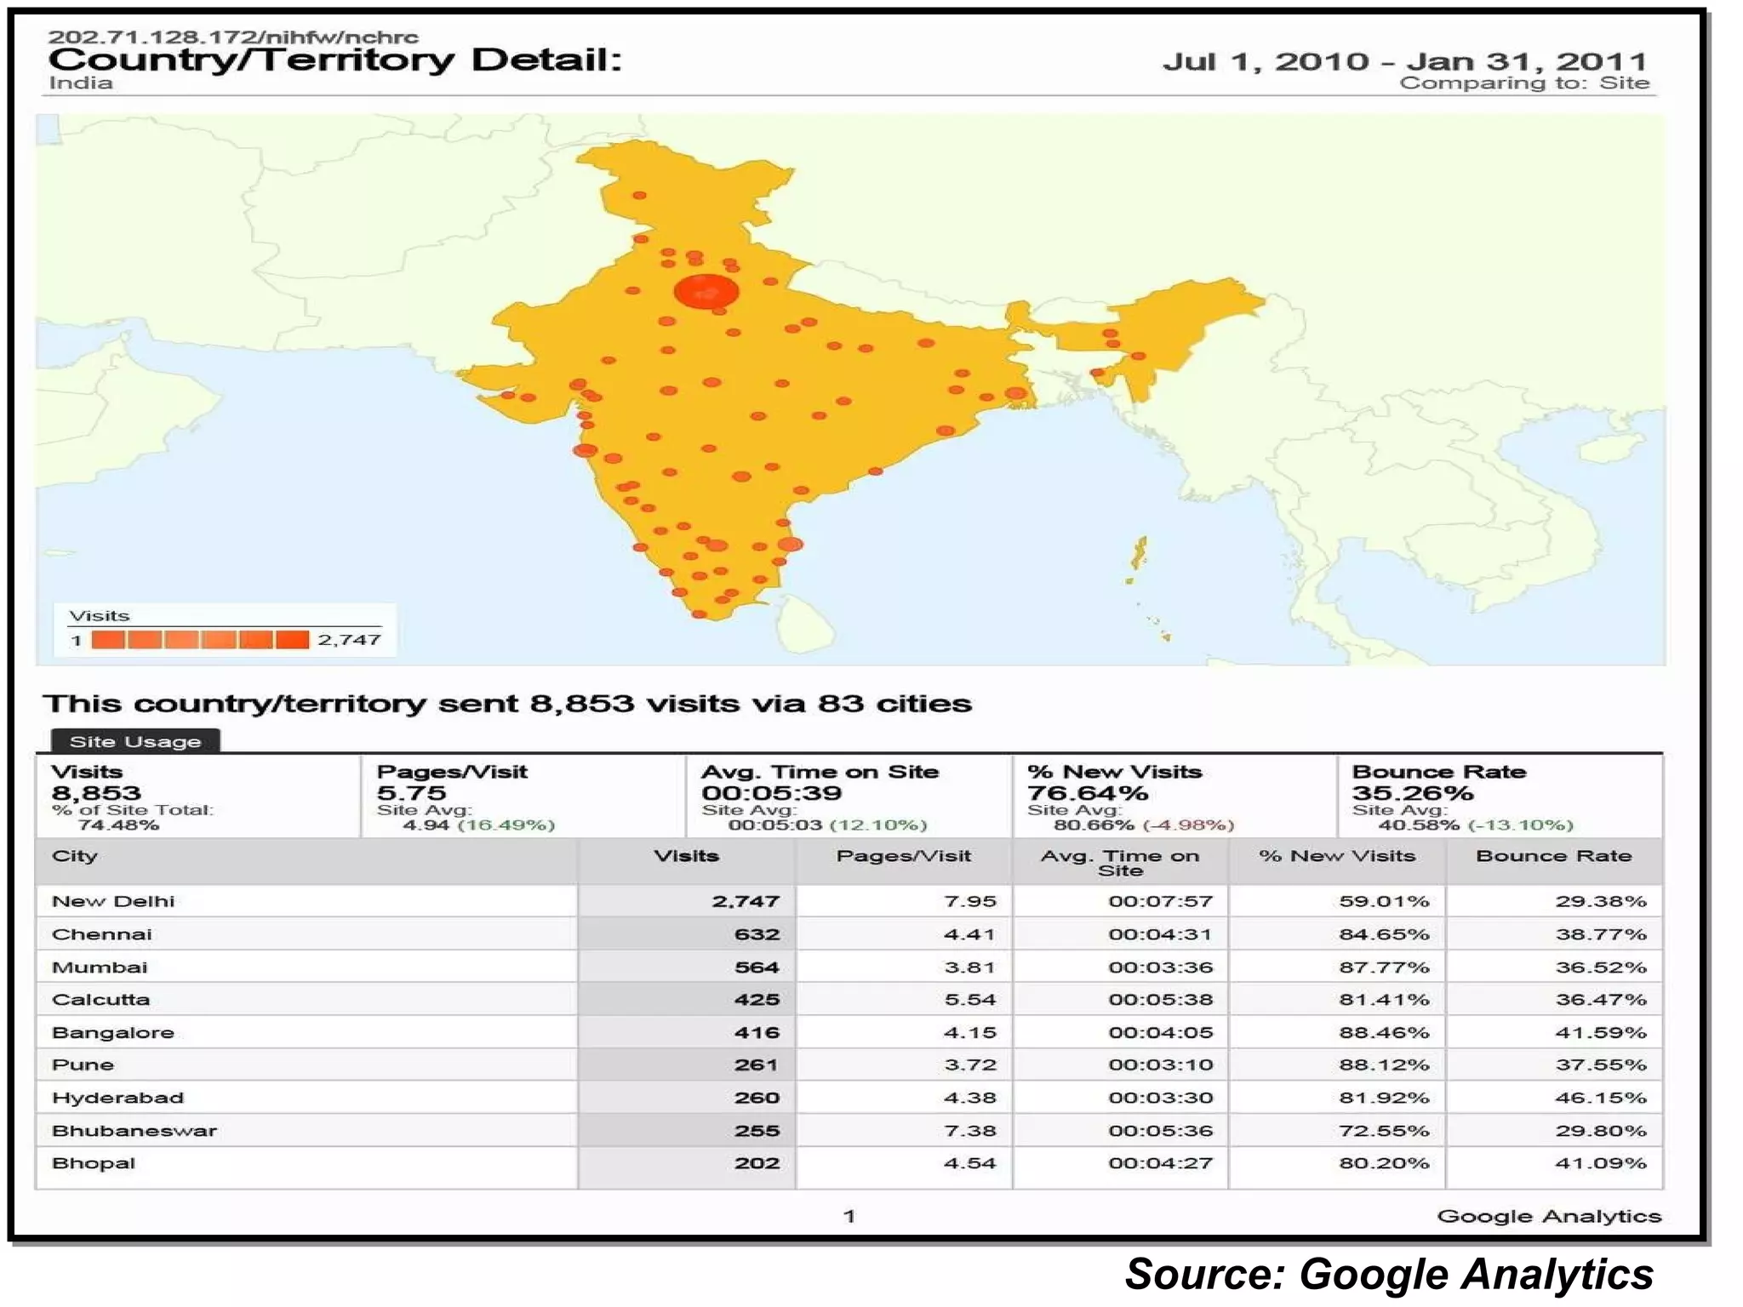The height and width of the screenshot is (1307, 1743).
Task: Click the Avg. Time on Site column header
Action: tap(1120, 863)
